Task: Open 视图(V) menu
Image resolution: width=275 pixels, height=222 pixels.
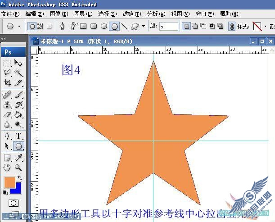Action: point(180,14)
